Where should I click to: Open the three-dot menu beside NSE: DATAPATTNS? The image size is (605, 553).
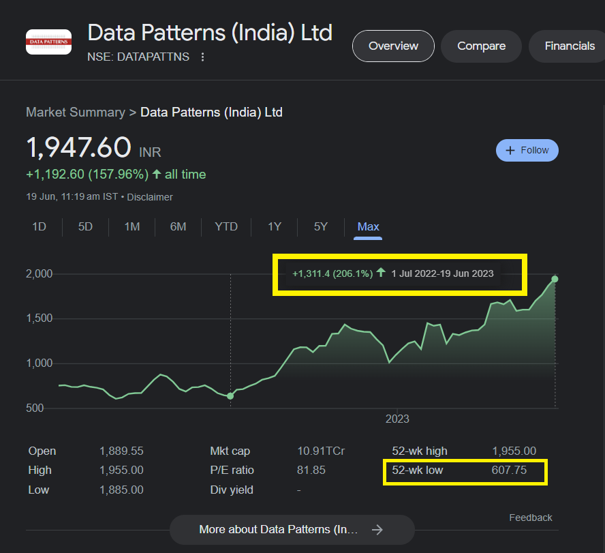[x=202, y=57]
